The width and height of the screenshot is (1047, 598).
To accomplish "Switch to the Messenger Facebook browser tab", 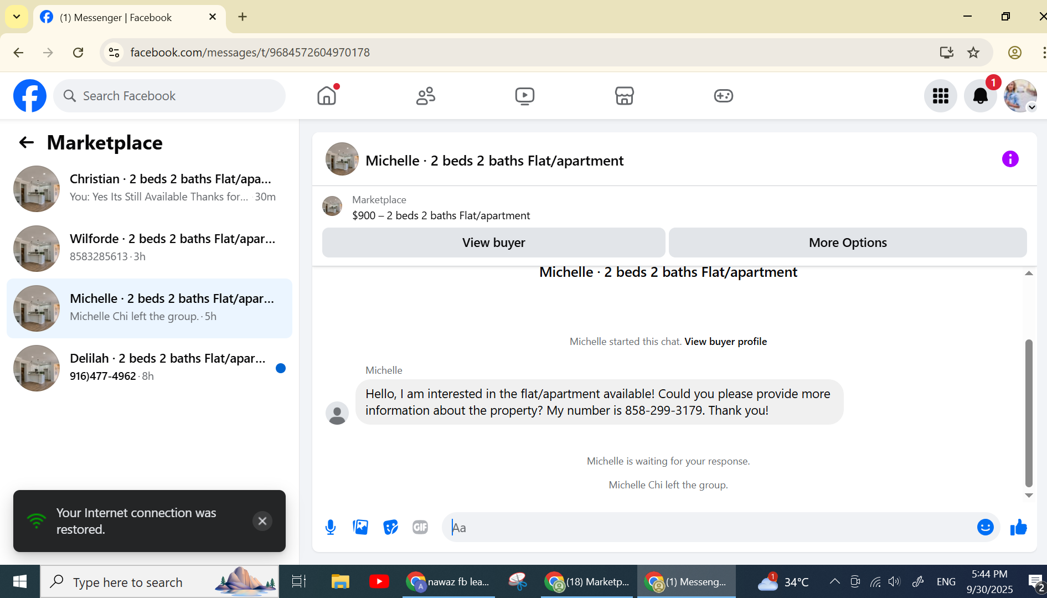I will [x=129, y=17].
